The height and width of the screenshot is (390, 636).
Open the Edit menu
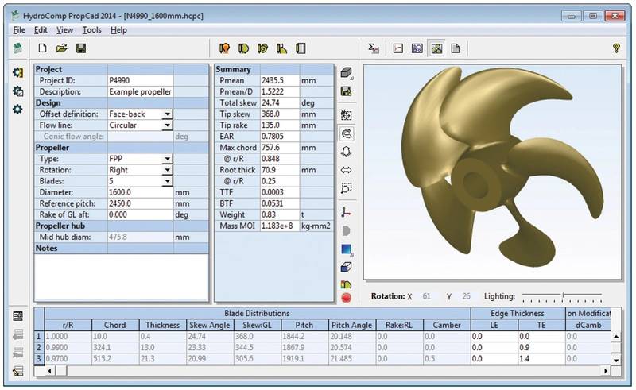41,30
